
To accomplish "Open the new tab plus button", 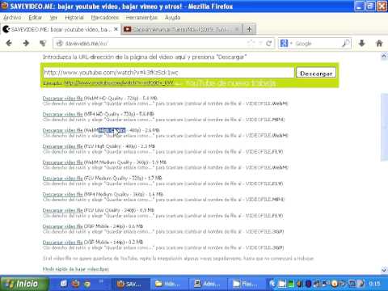I will coord(249,29).
